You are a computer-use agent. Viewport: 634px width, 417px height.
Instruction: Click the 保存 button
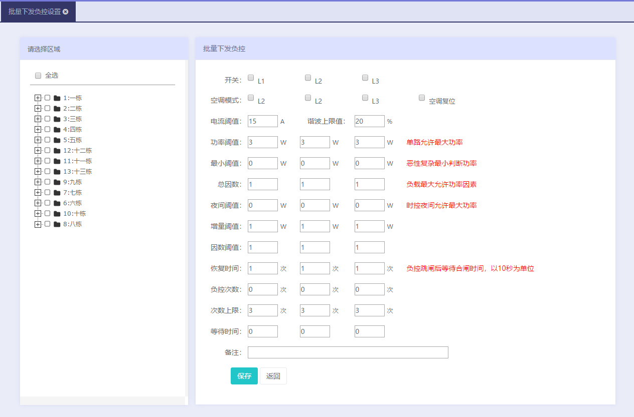(x=244, y=376)
